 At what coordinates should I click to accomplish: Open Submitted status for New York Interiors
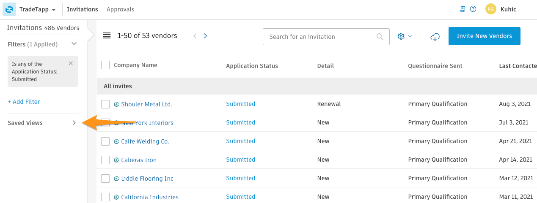coord(240,122)
